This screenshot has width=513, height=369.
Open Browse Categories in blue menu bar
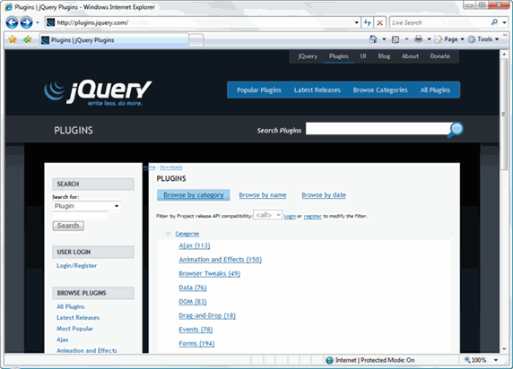(x=380, y=90)
